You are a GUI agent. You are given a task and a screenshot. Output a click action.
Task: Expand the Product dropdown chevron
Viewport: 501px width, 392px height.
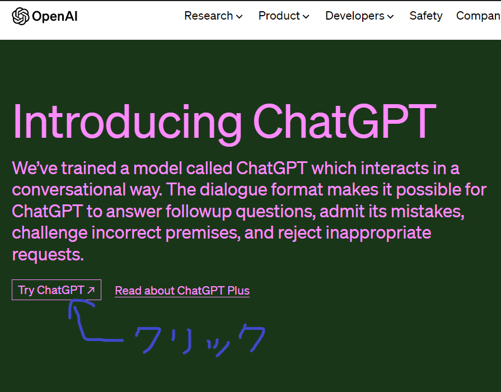tap(306, 17)
